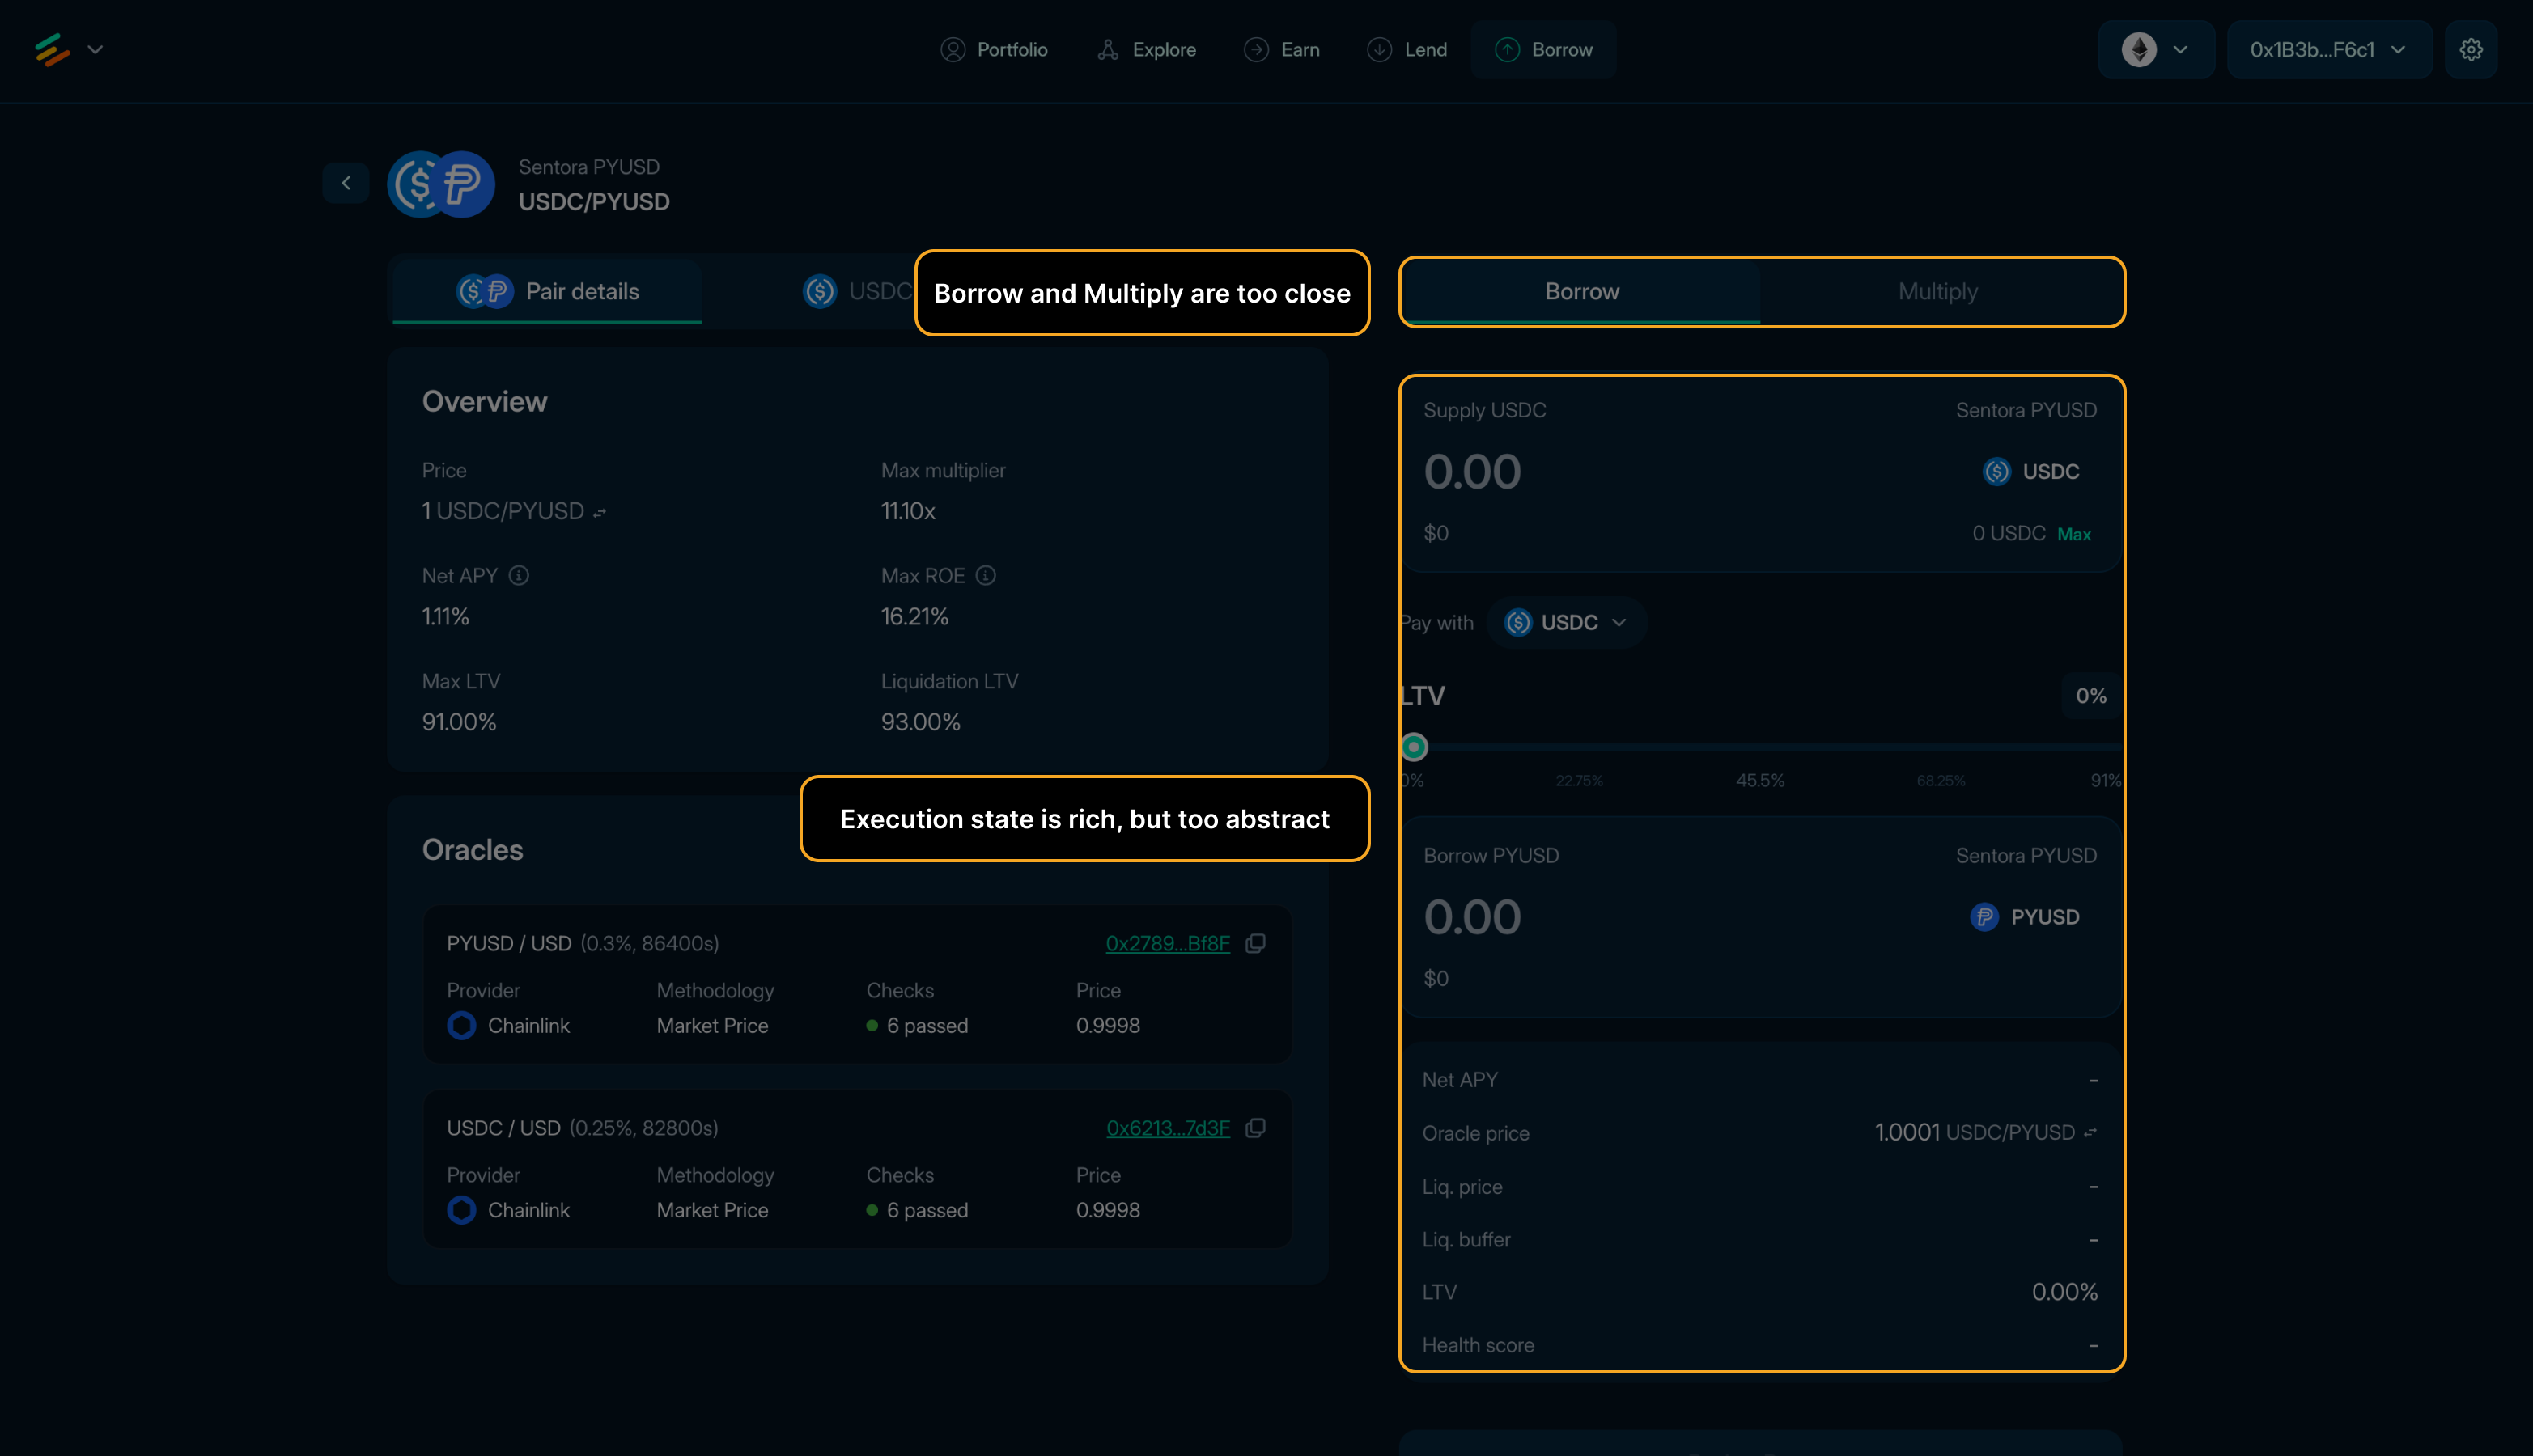Show Net APY info tooltip
The height and width of the screenshot is (1456, 2533).
pyautogui.click(x=518, y=575)
